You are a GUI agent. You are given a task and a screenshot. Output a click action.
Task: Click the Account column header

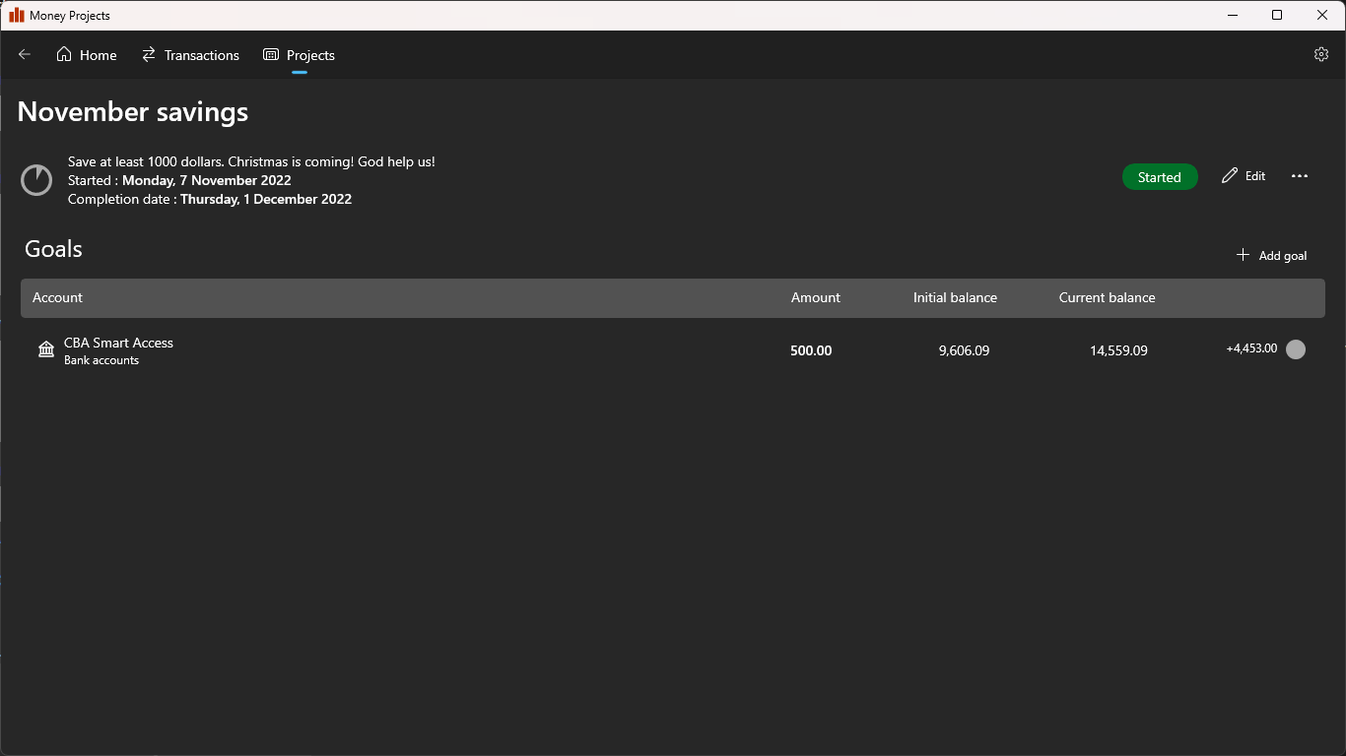coord(57,297)
